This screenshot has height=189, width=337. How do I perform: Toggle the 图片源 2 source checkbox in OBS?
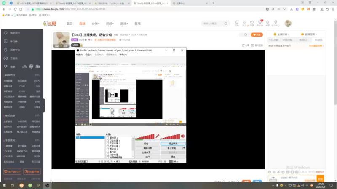pos(108,149)
